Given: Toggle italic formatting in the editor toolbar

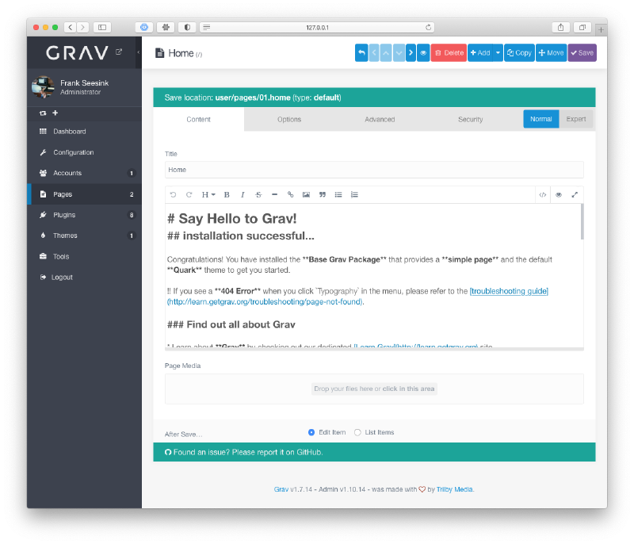Looking at the screenshot, I should click(243, 194).
